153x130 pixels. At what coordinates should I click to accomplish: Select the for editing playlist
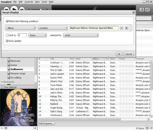coord(16,78)
